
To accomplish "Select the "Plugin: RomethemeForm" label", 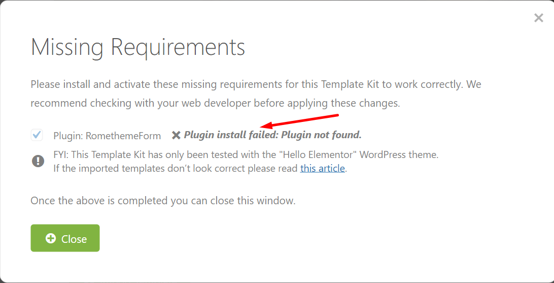I will pos(107,136).
